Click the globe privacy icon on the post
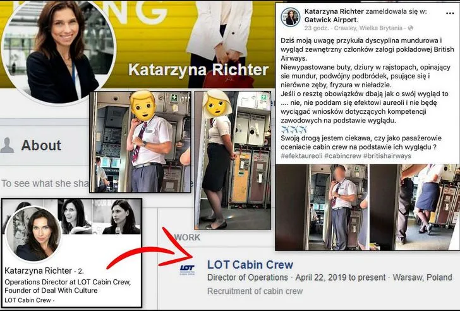This screenshot has width=460, height=311. coord(411,28)
